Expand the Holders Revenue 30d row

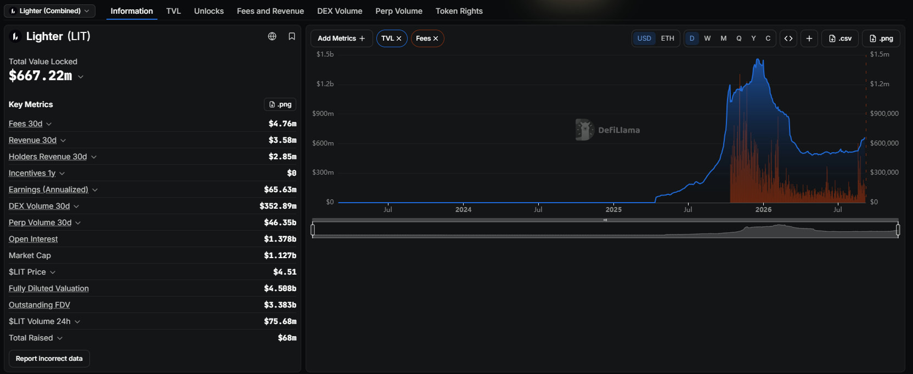click(94, 157)
